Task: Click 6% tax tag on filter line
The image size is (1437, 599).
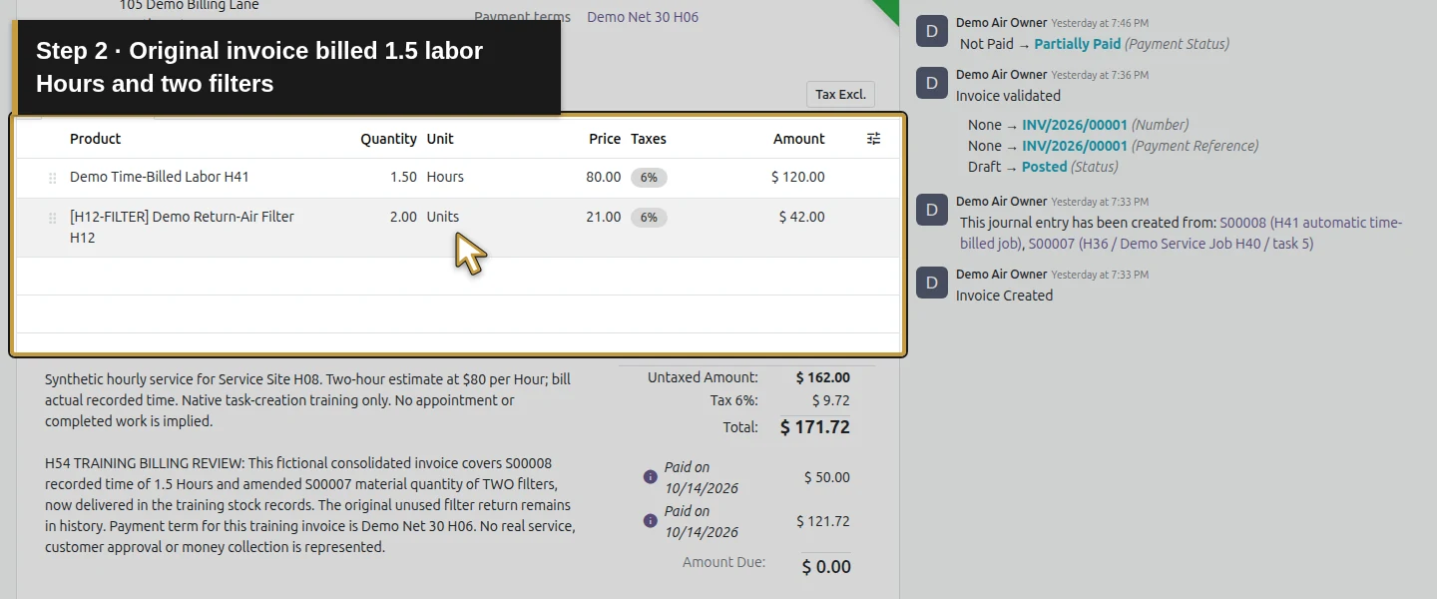Action: pyautogui.click(x=649, y=218)
